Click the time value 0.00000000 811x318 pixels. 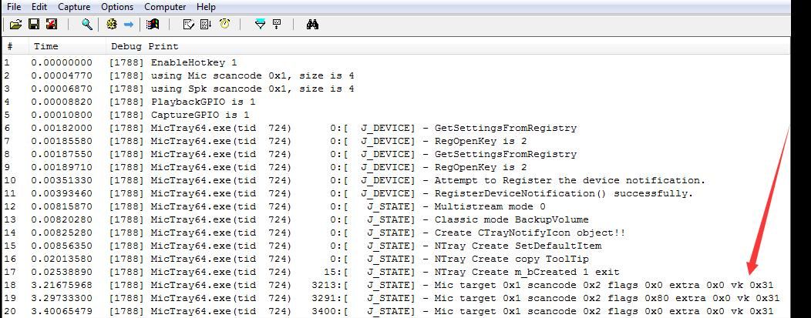coord(62,62)
